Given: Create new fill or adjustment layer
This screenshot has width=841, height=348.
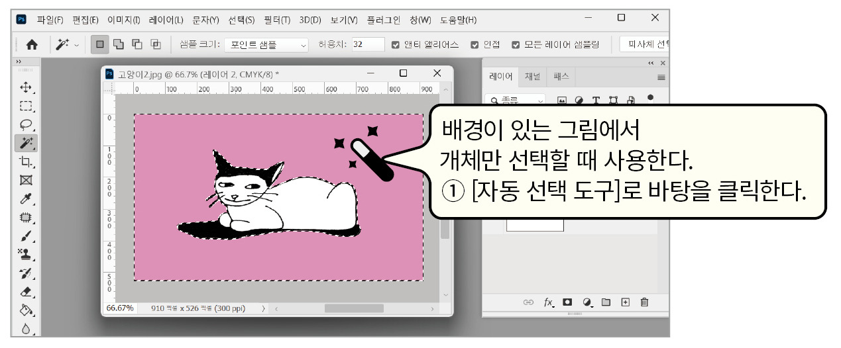Looking at the screenshot, I should 587,302.
